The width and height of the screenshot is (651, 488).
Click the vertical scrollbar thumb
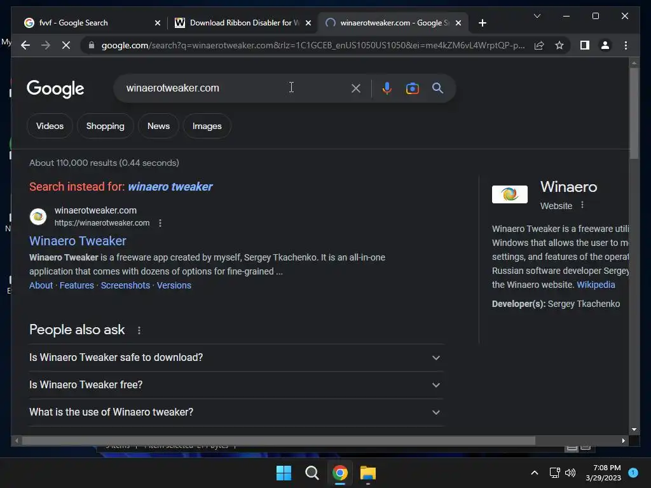(x=634, y=113)
